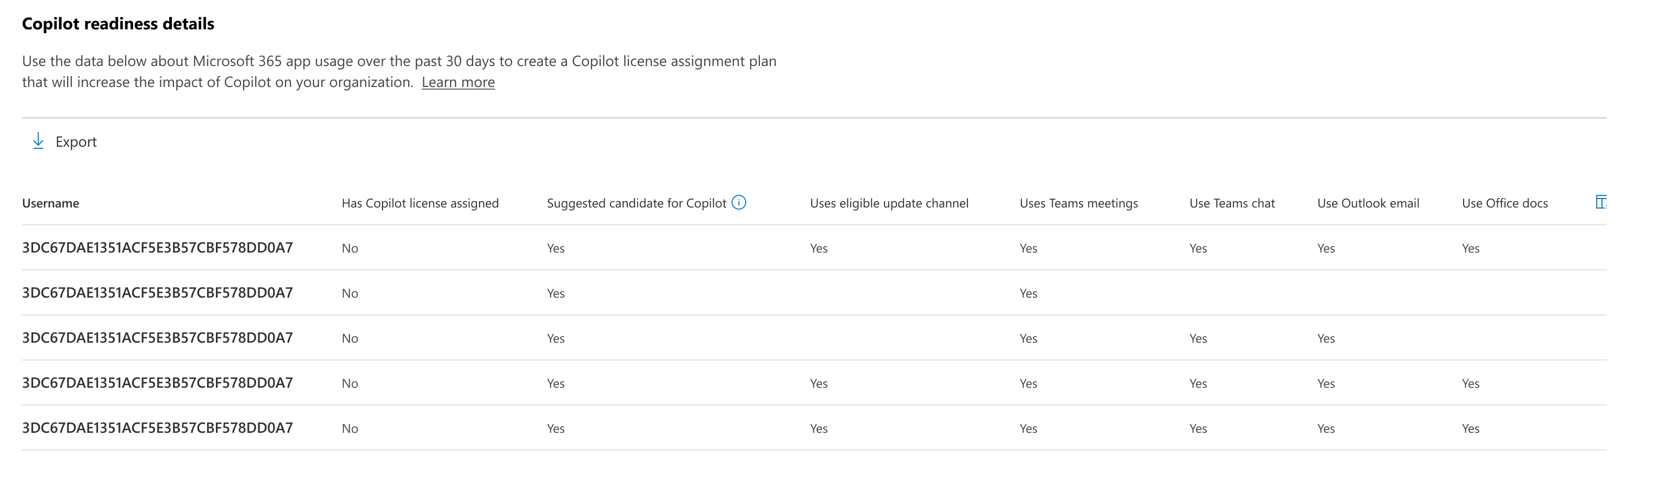Click the Uses eligible update channel header

pos(889,203)
